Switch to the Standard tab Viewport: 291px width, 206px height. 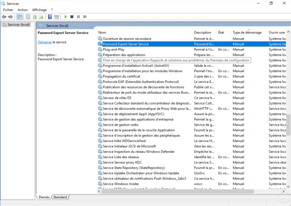(x=60, y=197)
